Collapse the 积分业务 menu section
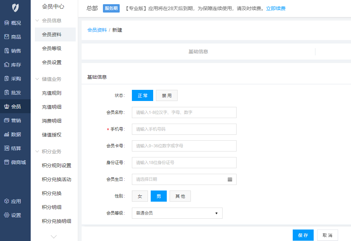351x241 pixels. 38,151
